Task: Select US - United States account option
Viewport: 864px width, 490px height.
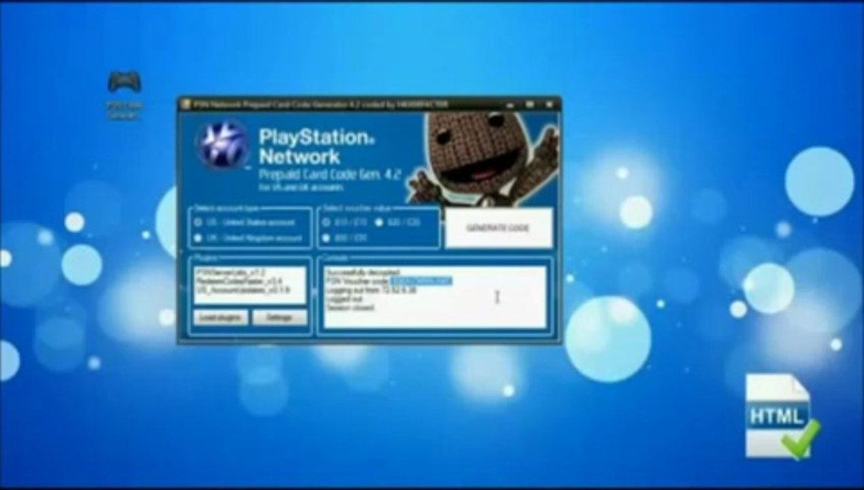Action: (245, 222)
